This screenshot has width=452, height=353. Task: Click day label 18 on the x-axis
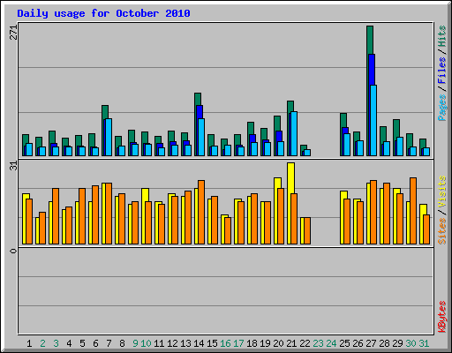point(252,343)
